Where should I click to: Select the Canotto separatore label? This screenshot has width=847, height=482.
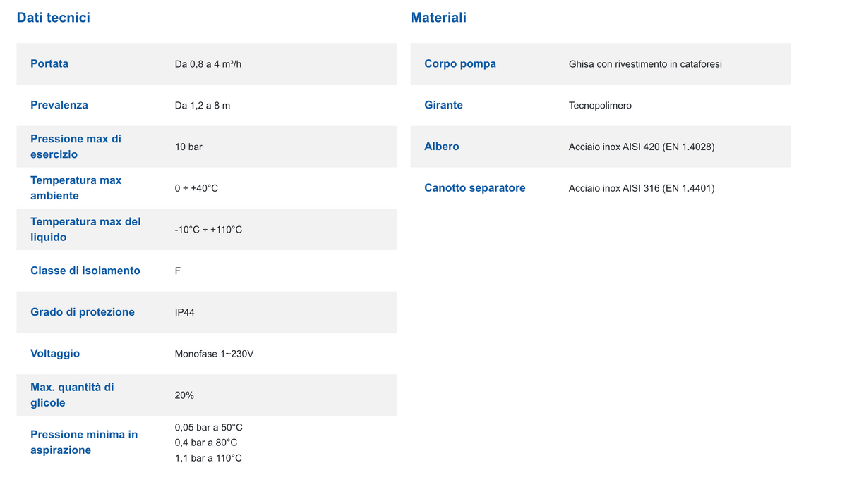475,188
